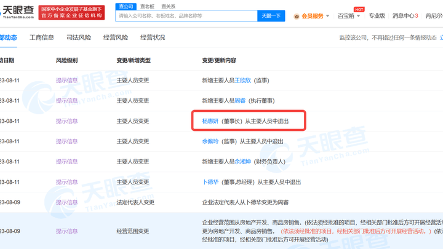Open the 王欣欣 person link
The width and height of the screenshot is (443, 249).
coord(242,81)
